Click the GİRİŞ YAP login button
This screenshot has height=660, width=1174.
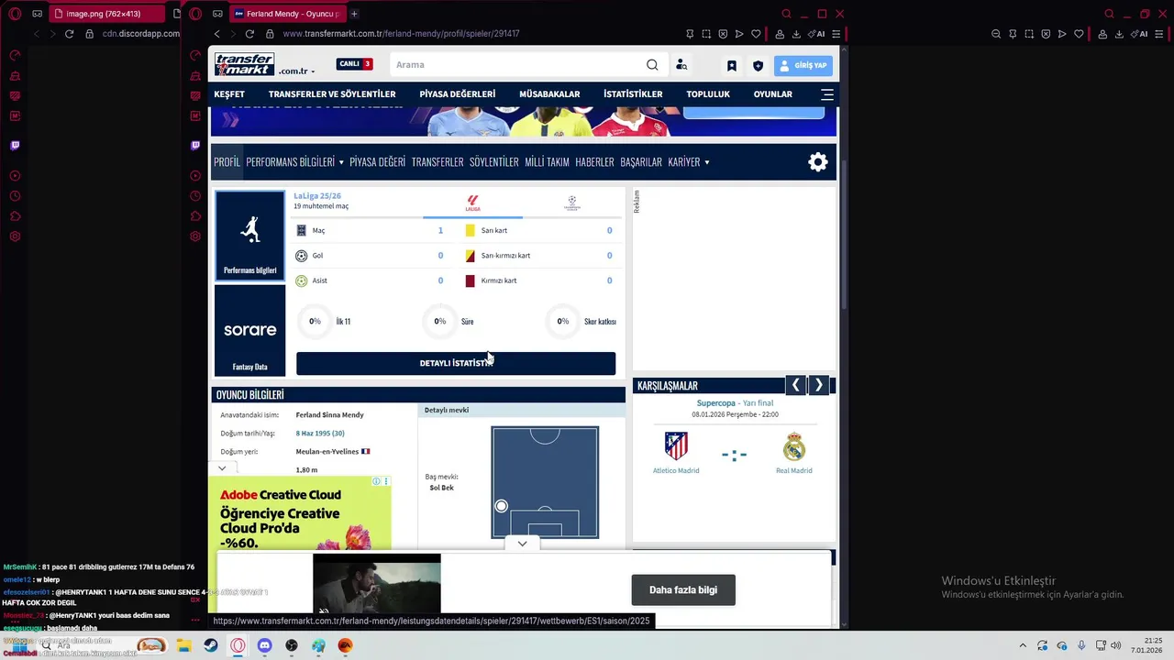click(x=803, y=65)
